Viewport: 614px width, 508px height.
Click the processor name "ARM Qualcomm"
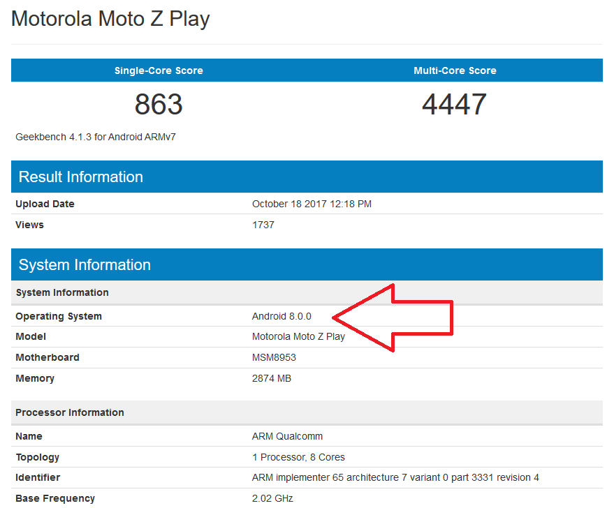[x=287, y=436]
